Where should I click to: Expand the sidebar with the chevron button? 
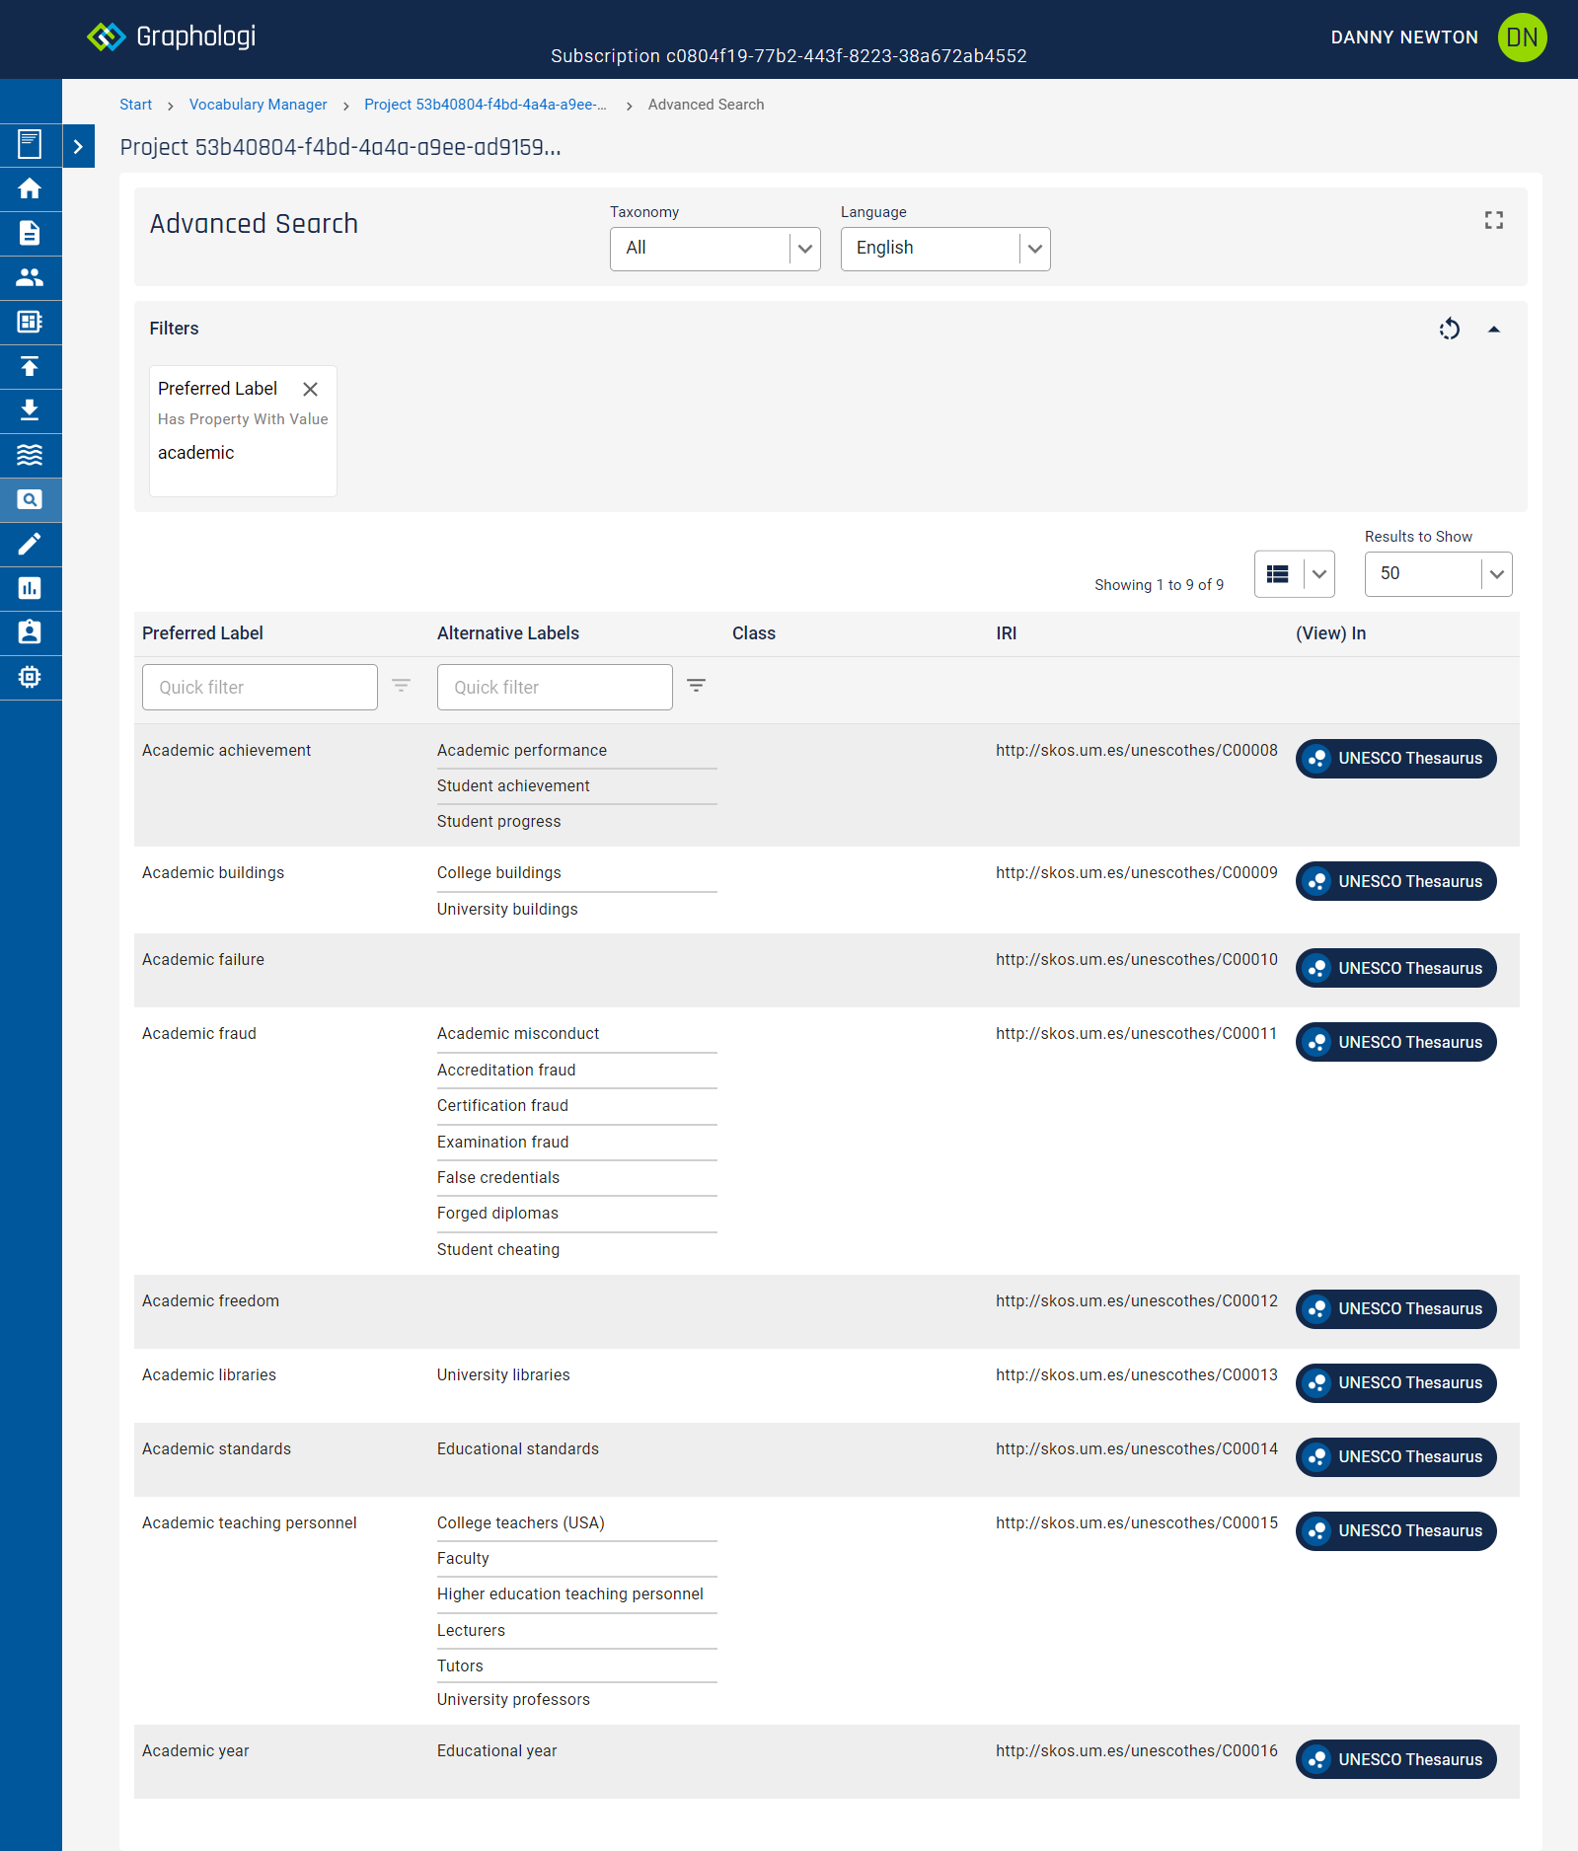click(x=78, y=146)
